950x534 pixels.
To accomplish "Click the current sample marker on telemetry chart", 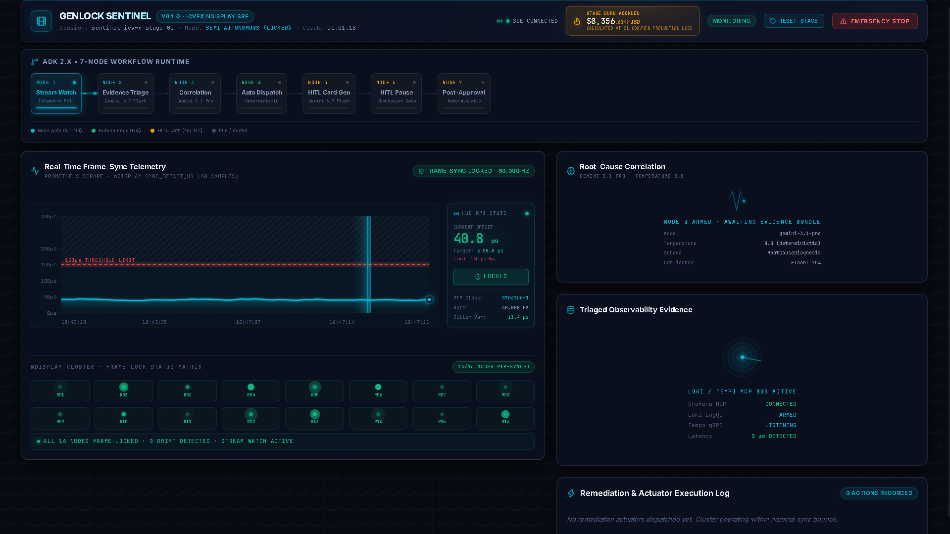I will click(429, 299).
